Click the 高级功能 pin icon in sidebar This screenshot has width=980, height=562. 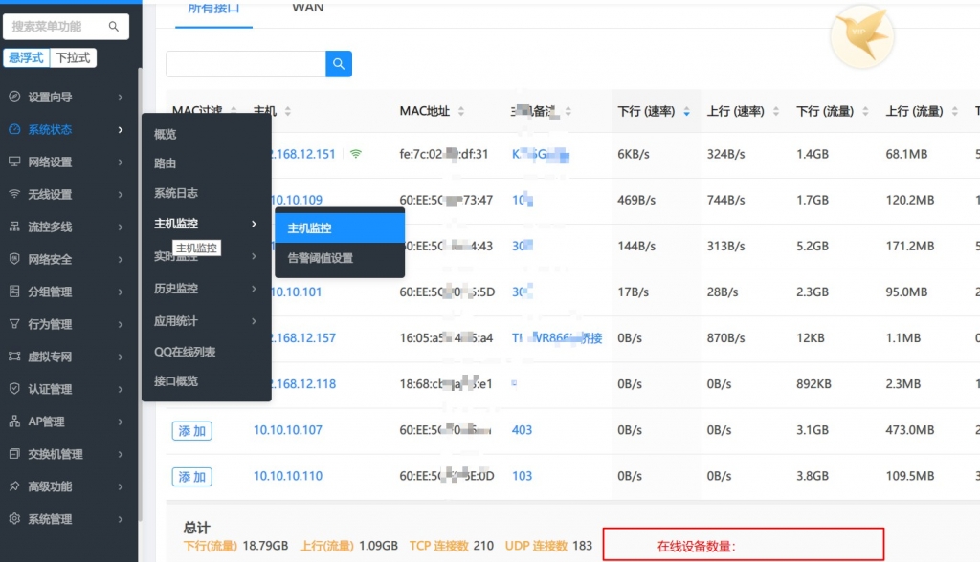coord(13,486)
